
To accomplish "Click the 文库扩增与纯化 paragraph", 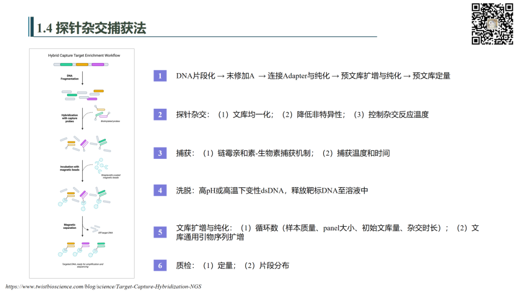I will point(327,232).
